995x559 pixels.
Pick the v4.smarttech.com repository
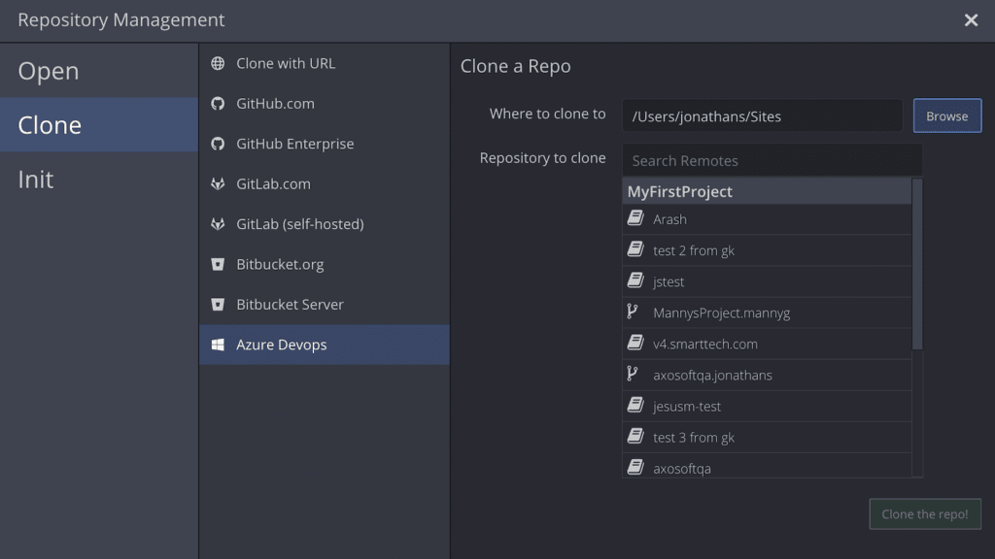[x=767, y=344]
